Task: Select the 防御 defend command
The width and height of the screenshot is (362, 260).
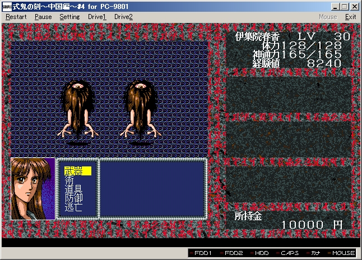Action: click(x=73, y=198)
